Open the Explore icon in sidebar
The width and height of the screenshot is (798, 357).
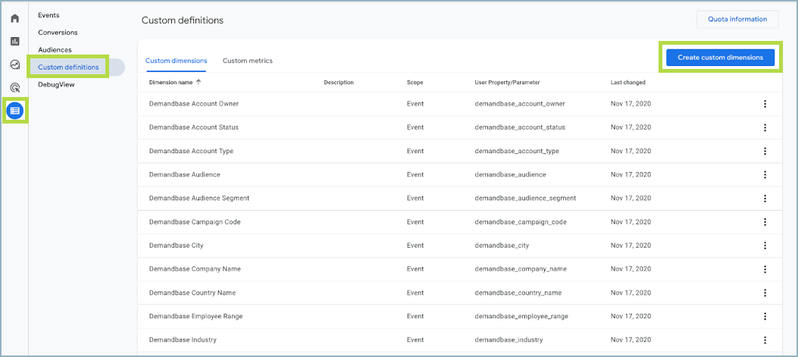point(14,64)
